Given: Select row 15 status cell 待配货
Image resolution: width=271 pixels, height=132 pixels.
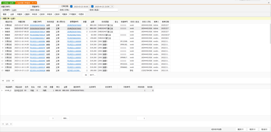Looking at the screenshot, I should tap(9, 70).
